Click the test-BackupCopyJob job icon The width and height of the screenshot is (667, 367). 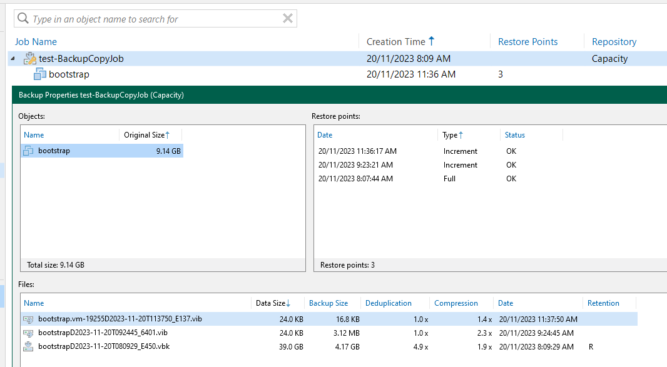[30, 59]
